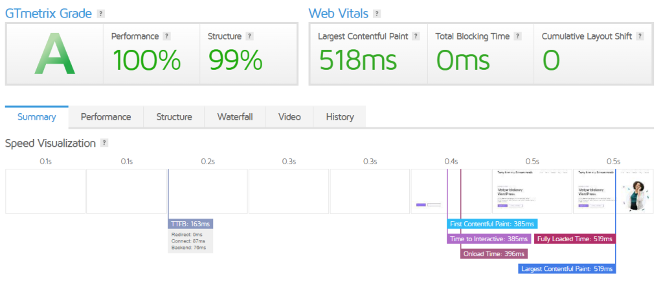The height and width of the screenshot is (302, 663).
Task: Switch to the Performance tab
Action: click(106, 117)
